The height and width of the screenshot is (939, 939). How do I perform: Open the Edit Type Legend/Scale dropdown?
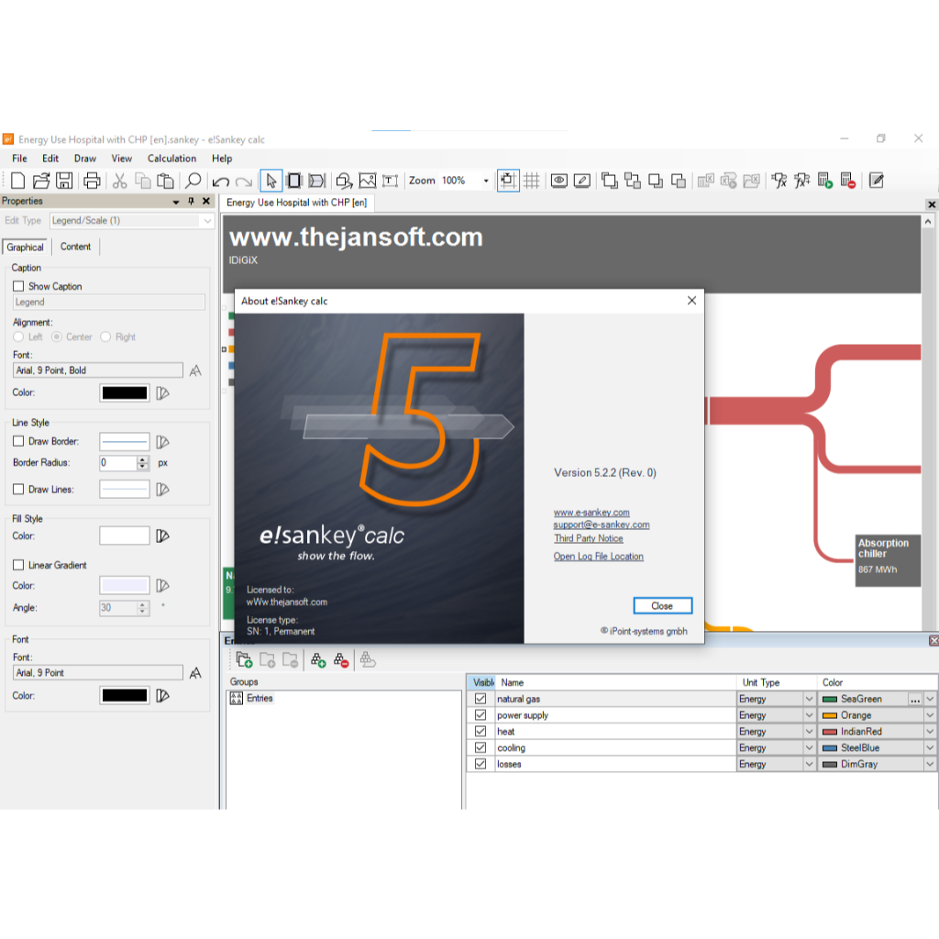click(207, 220)
